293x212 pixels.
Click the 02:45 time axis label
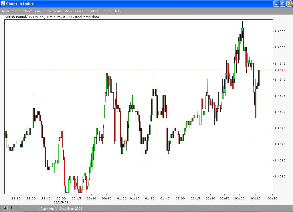coord(224,198)
